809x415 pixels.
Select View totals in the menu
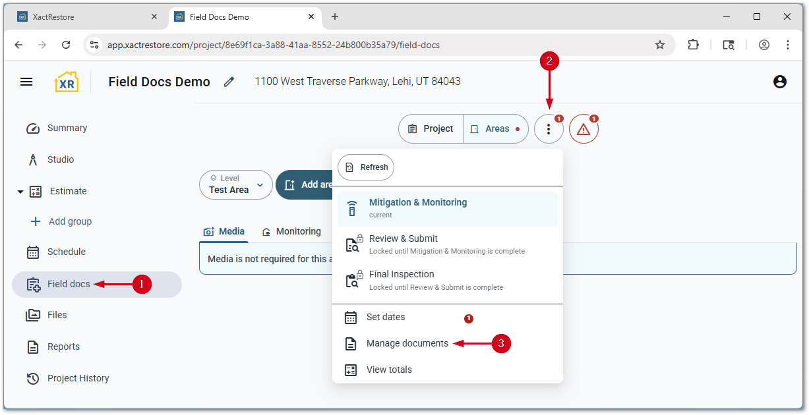(x=389, y=370)
